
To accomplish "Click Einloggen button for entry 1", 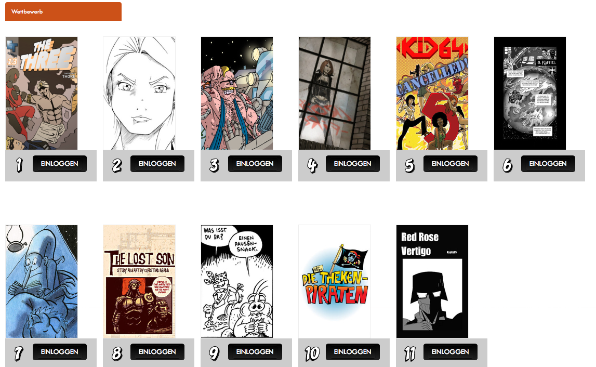I will pos(60,164).
